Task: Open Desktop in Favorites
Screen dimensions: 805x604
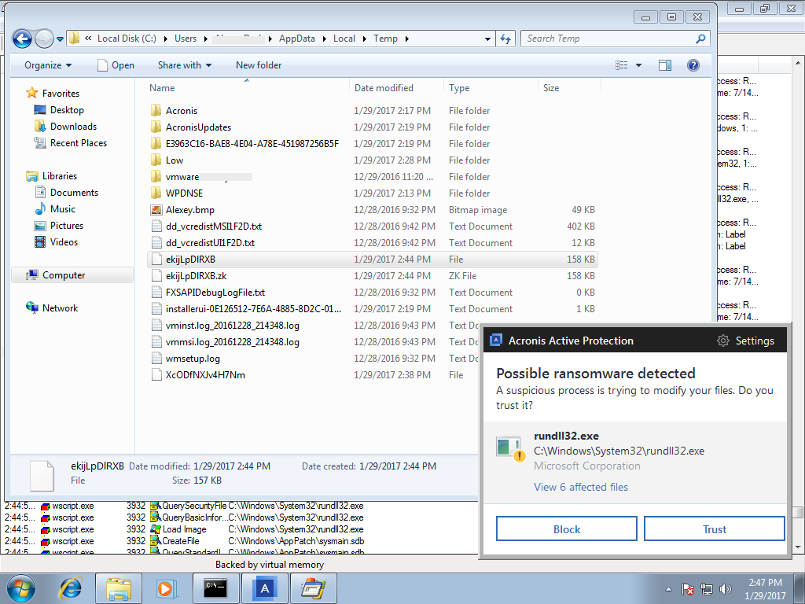Action: click(67, 110)
